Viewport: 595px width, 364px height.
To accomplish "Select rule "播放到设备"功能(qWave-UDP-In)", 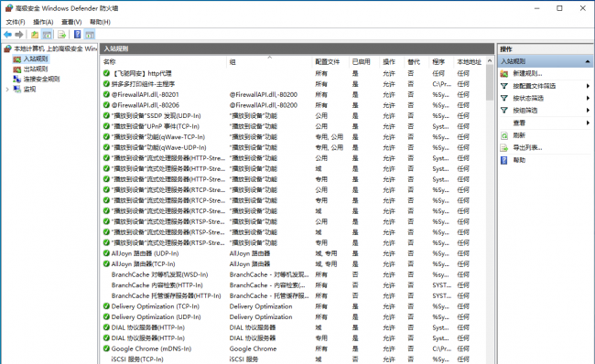I will tap(158, 147).
